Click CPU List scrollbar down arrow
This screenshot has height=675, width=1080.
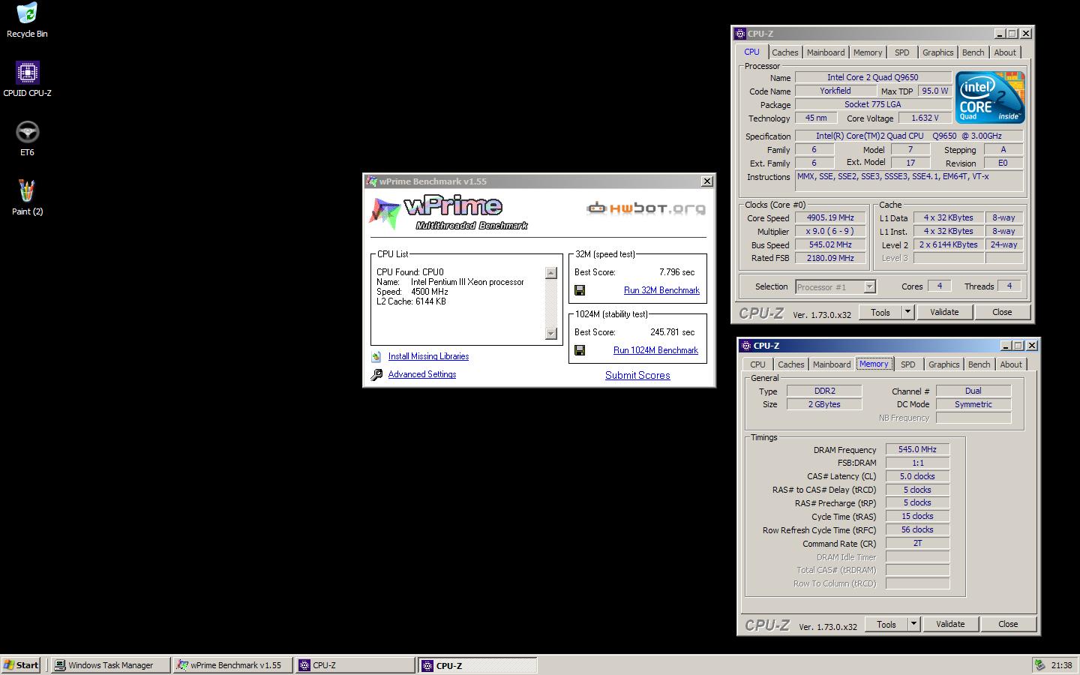(x=551, y=334)
